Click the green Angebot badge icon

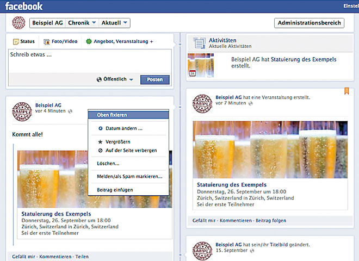pos(89,42)
